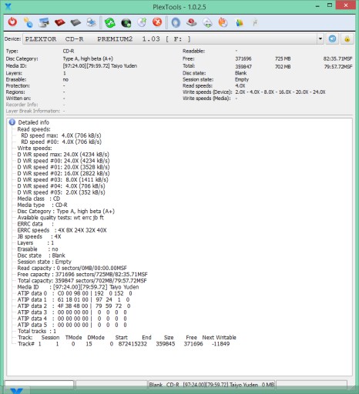
Task: Click the 'Next Writable' column header text
Action: point(219,337)
